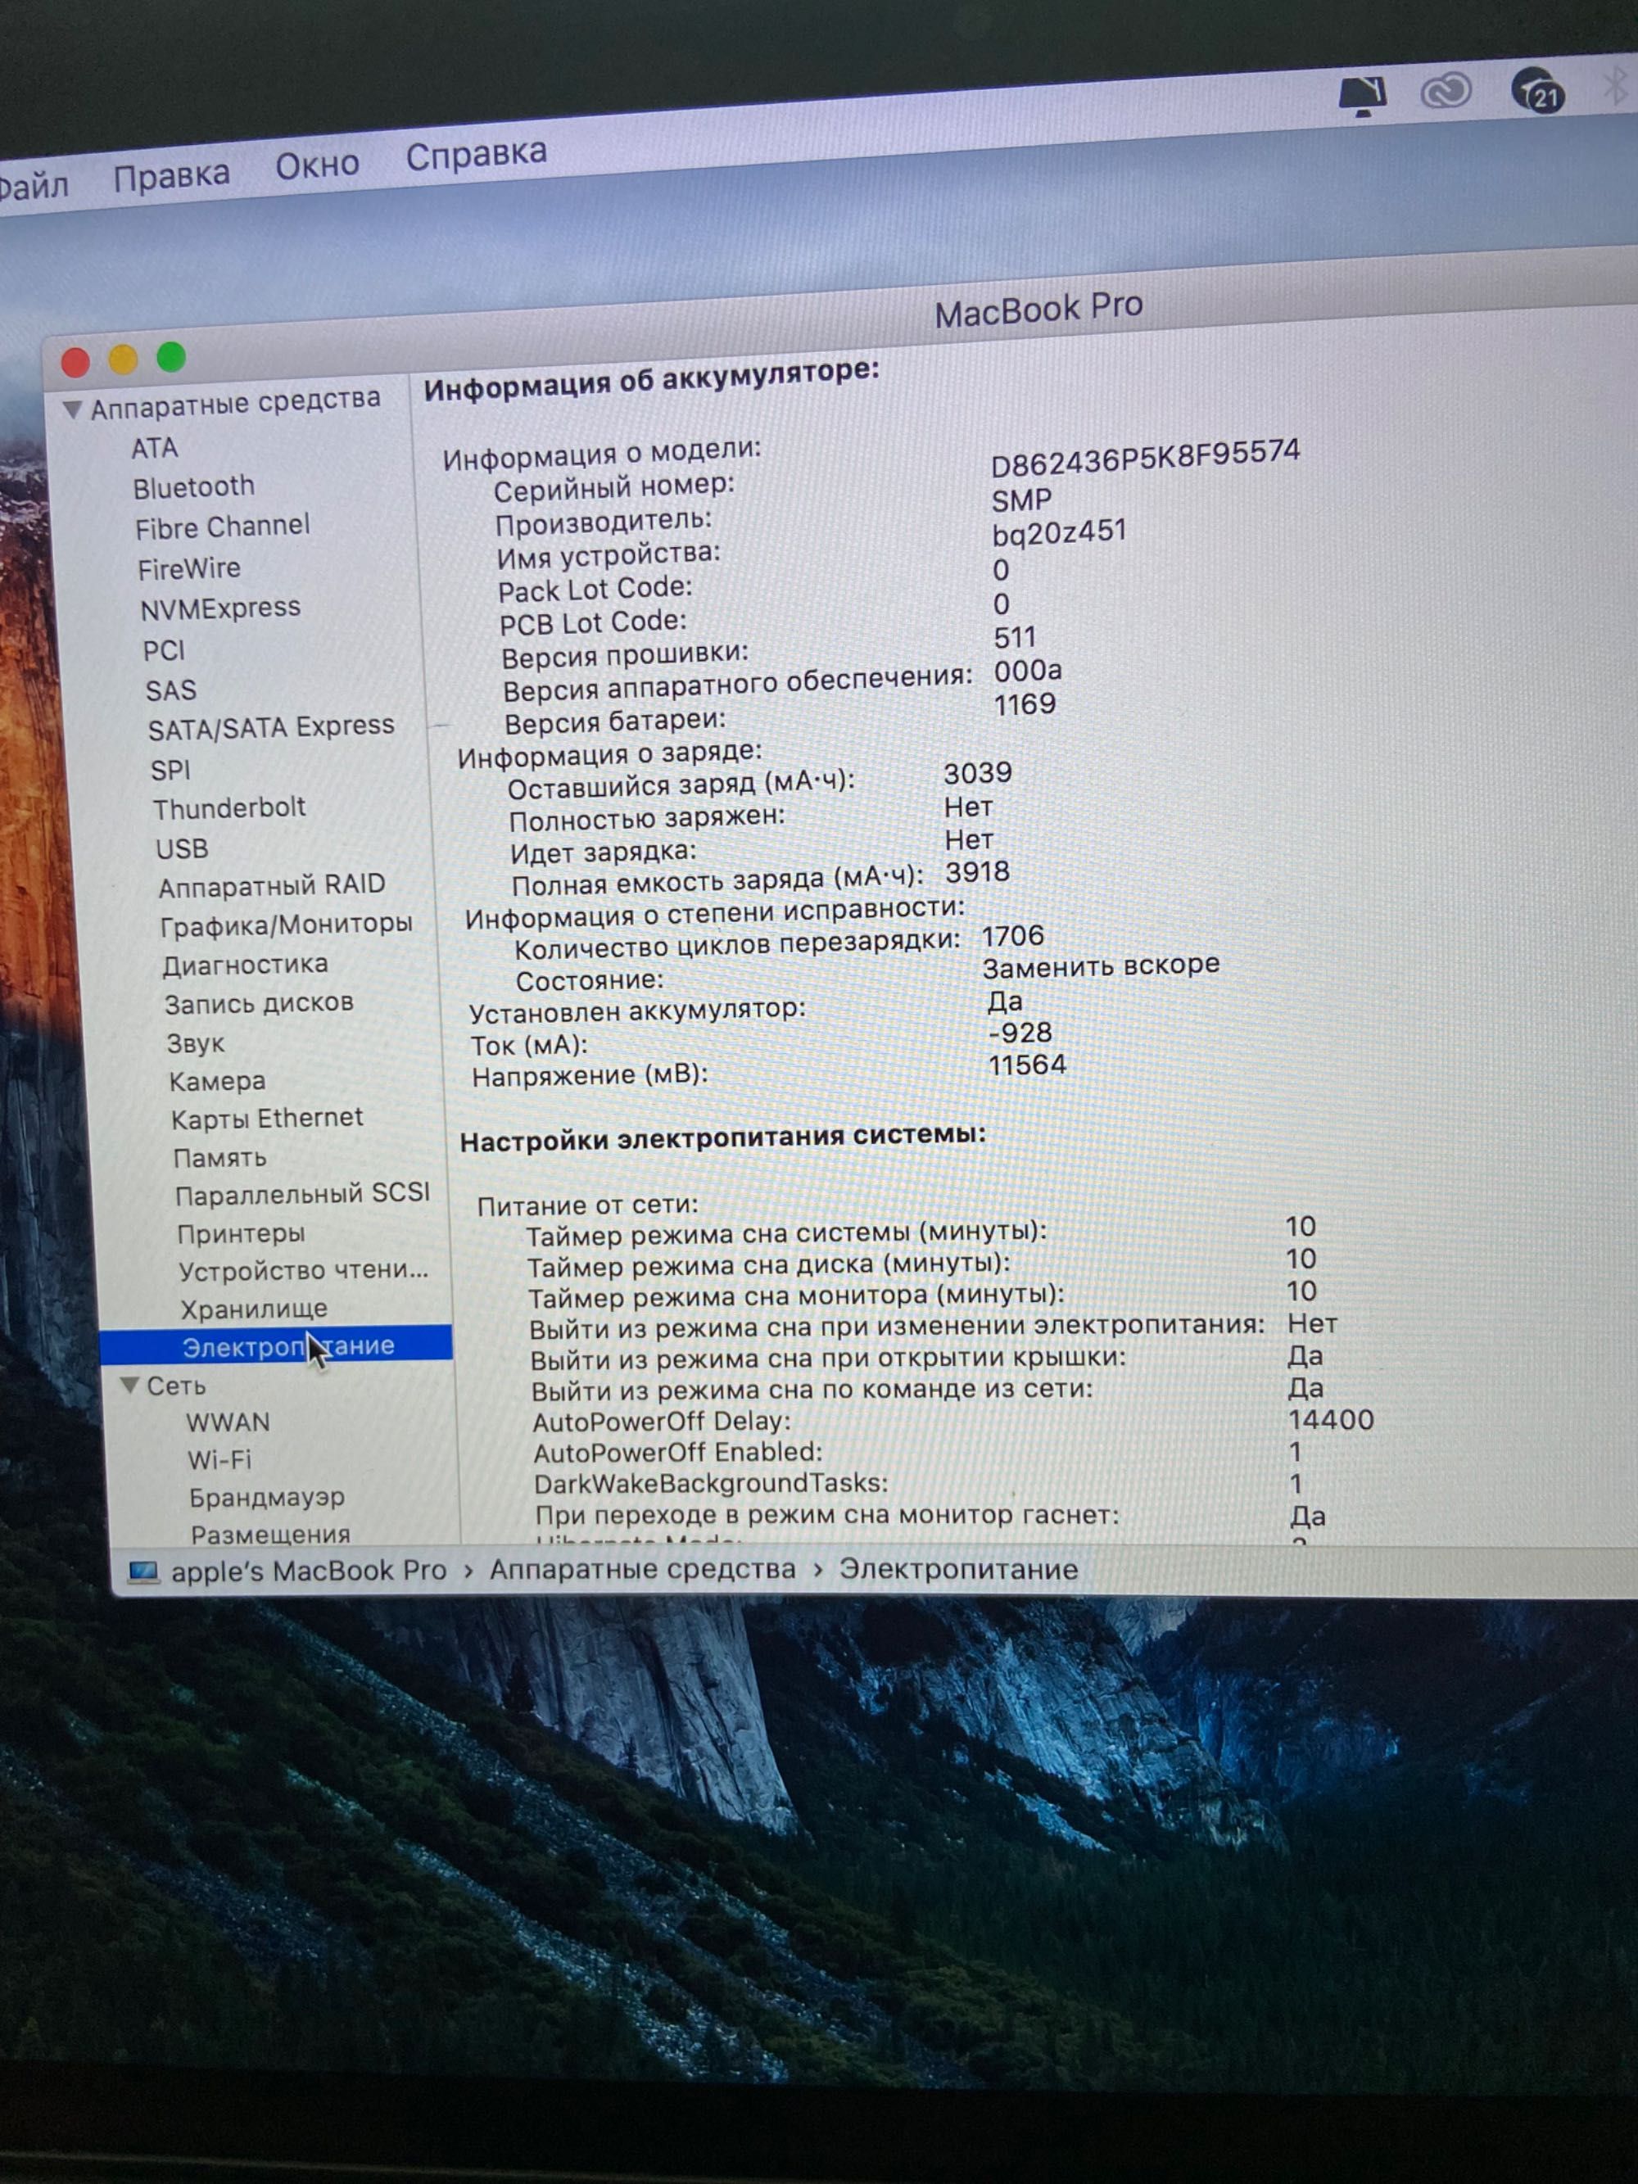
Task: Select Брандмауэр under Сеть
Action: pos(268,1498)
